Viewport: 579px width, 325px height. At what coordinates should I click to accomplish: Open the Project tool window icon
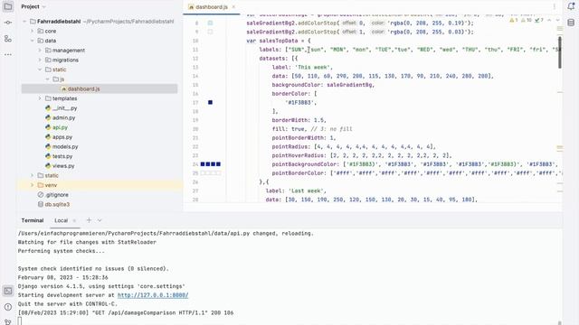tap(8, 6)
